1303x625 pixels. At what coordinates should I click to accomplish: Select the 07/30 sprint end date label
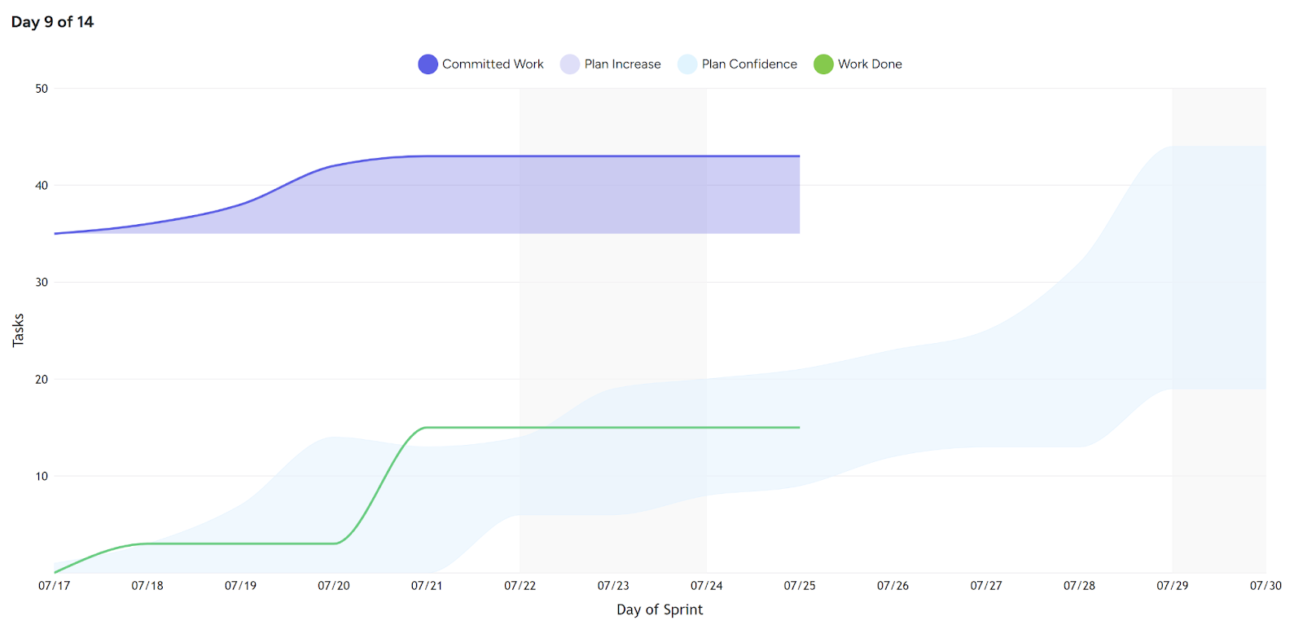click(x=1266, y=586)
